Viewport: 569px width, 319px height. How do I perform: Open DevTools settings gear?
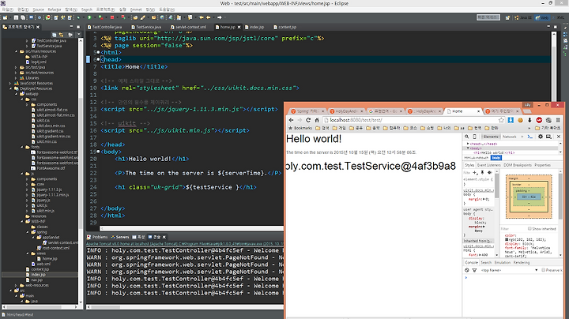(x=541, y=137)
